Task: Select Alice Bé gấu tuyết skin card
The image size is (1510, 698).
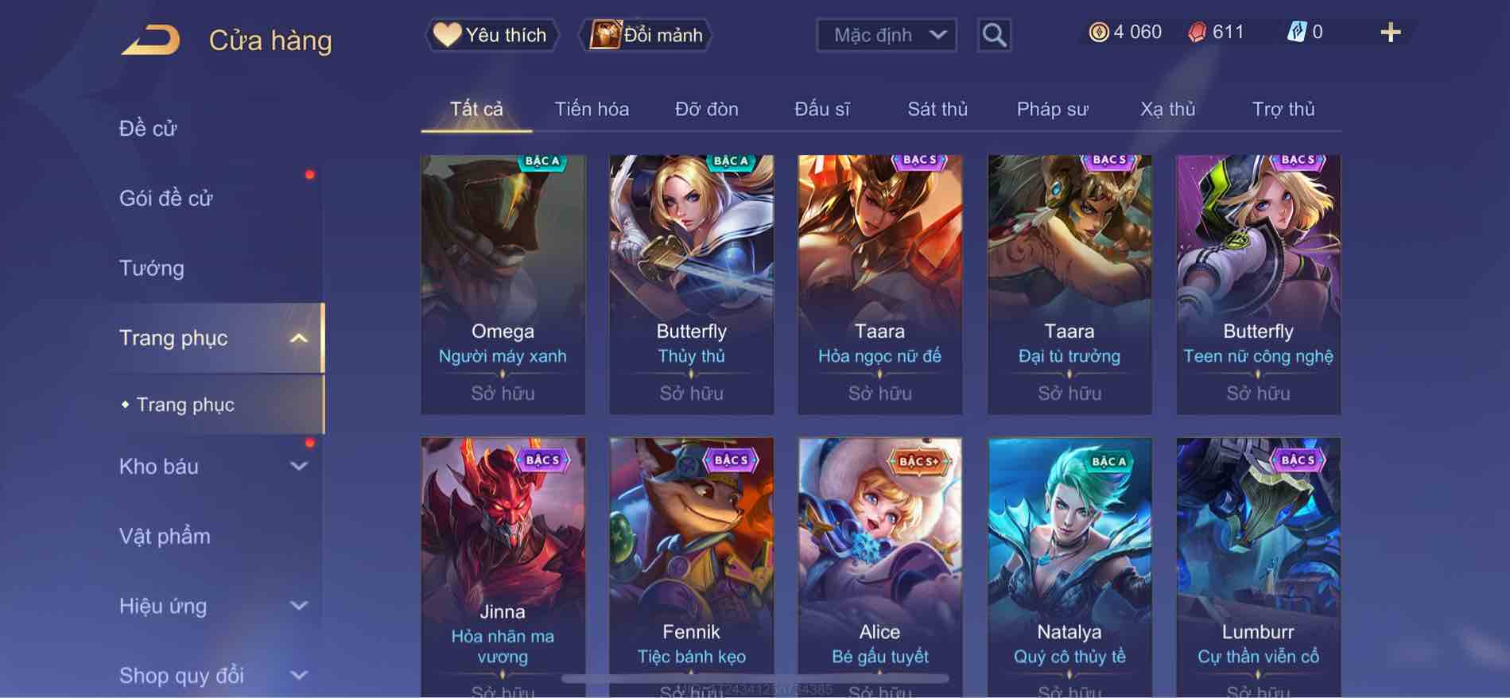Action: coord(879,568)
